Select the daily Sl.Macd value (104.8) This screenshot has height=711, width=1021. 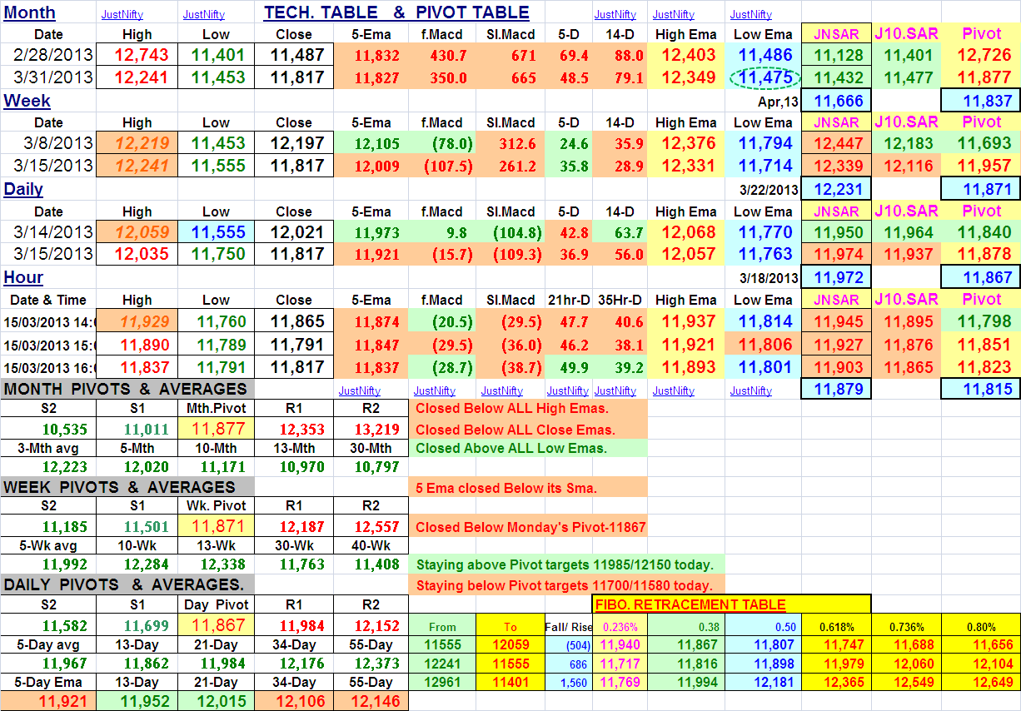pyautogui.click(x=511, y=231)
